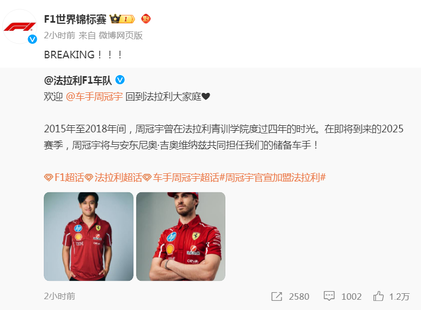The width and height of the screenshot is (421, 310).
Task: Open the #周冠宇官宣加盟法拉利# hashtag
Action: coord(272,177)
